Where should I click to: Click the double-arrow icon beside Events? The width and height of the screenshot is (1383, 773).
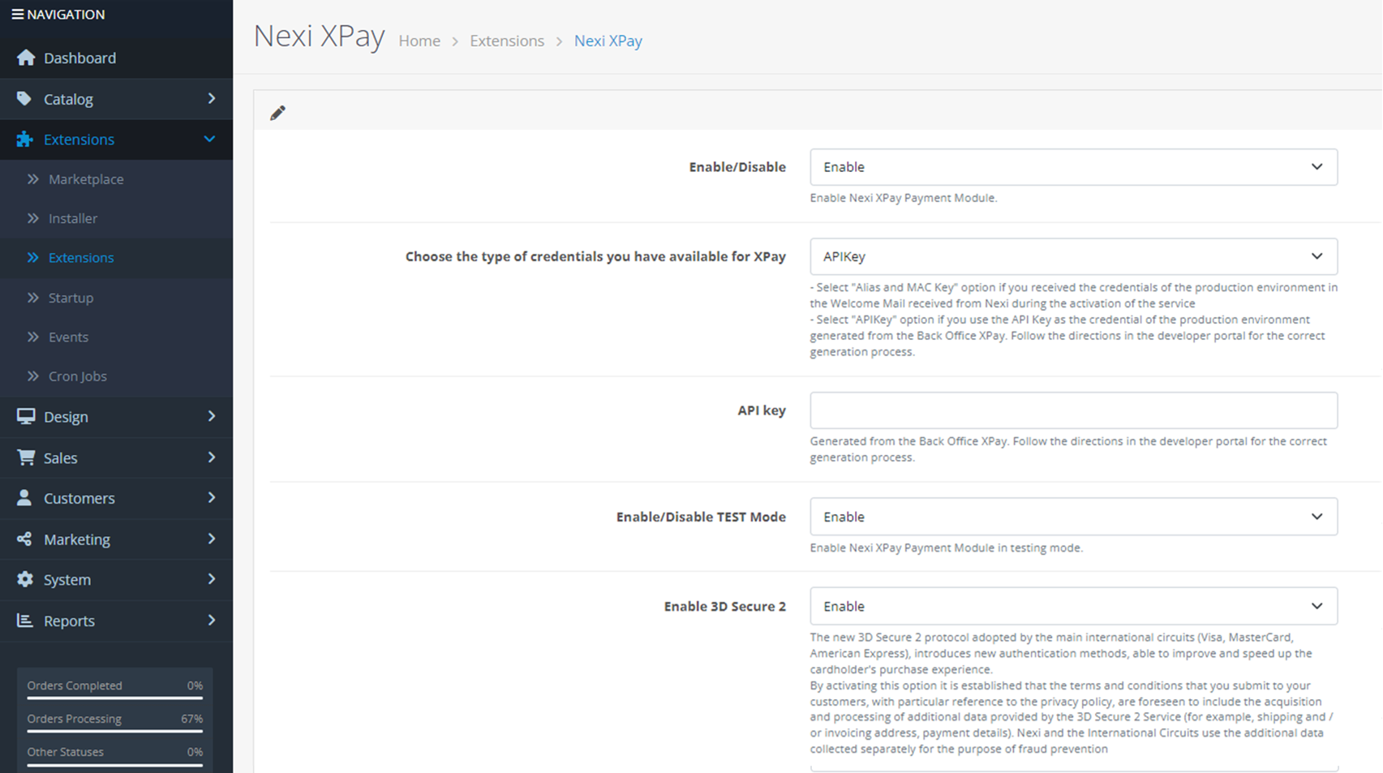pyautogui.click(x=33, y=337)
